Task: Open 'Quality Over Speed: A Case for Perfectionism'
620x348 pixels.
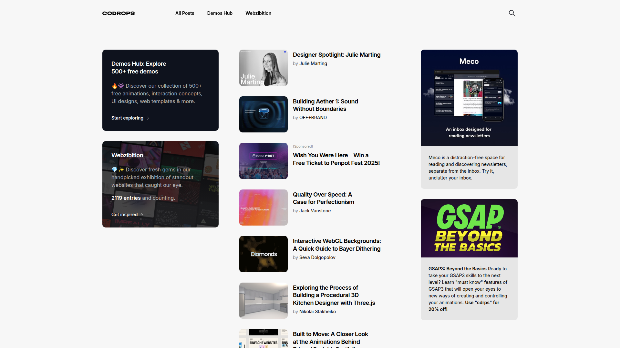Action: click(x=324, y=198)
